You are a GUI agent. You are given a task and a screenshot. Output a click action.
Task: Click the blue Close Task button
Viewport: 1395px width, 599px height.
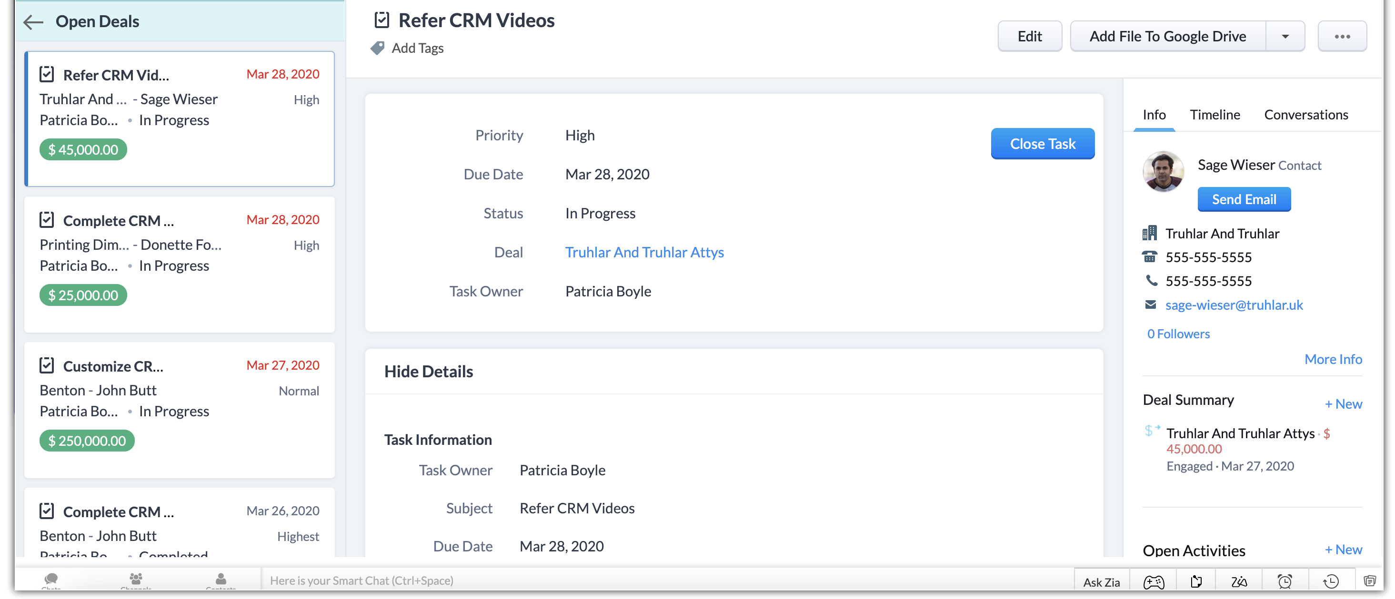coord(1042,144)
